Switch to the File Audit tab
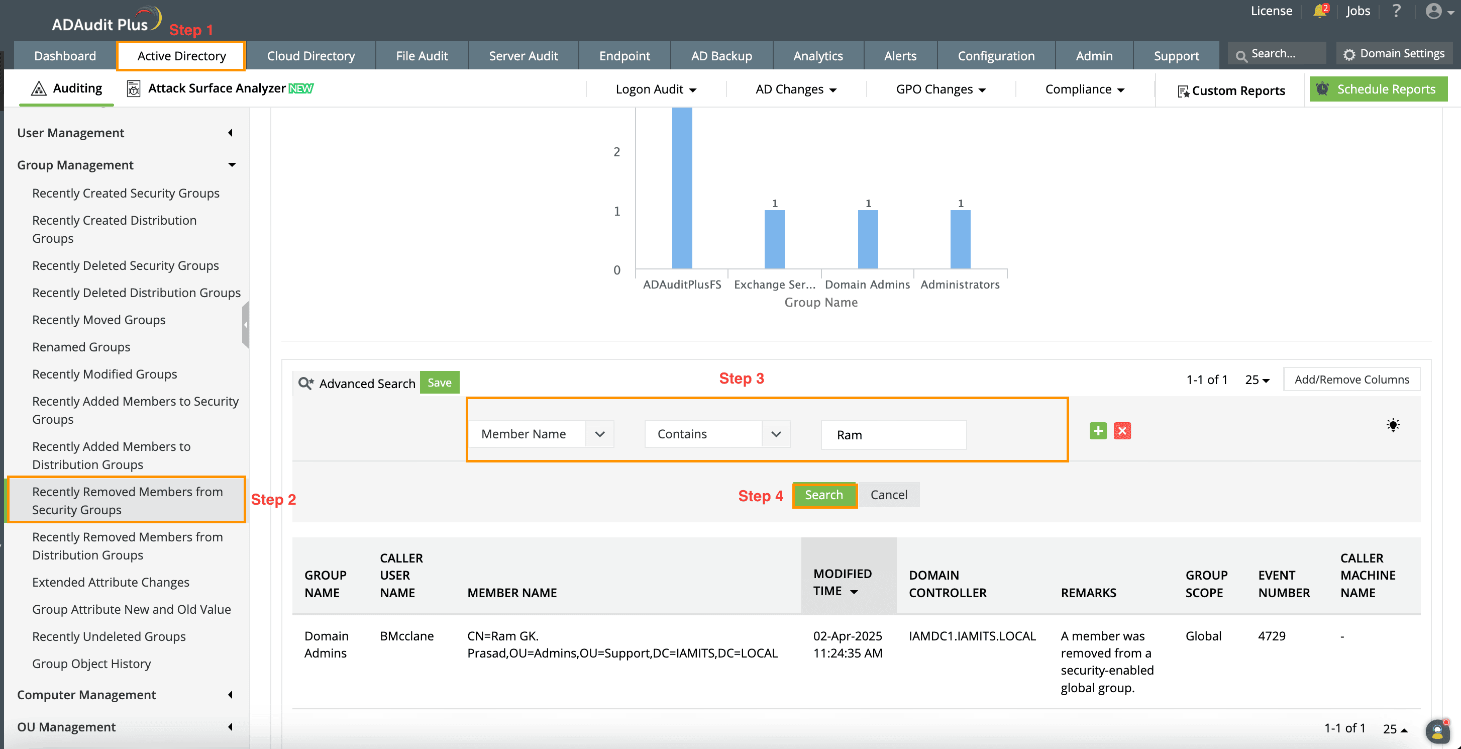 point(422,56)
